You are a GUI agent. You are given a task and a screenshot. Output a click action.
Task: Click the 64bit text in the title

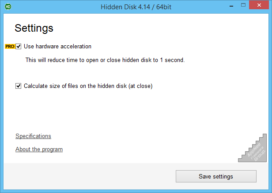point(164,7)
